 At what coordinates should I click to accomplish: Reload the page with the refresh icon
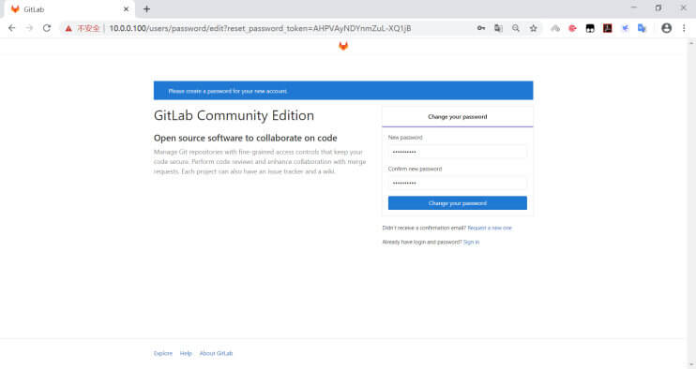(x=47, y=28)
